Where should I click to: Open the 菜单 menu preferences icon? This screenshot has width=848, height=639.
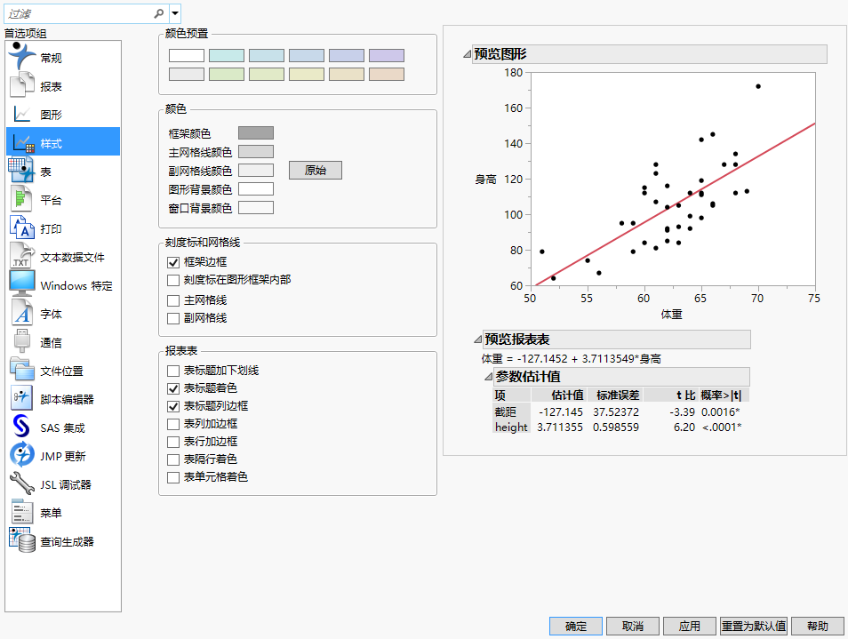pyautogui.click(x=21, y=513)
